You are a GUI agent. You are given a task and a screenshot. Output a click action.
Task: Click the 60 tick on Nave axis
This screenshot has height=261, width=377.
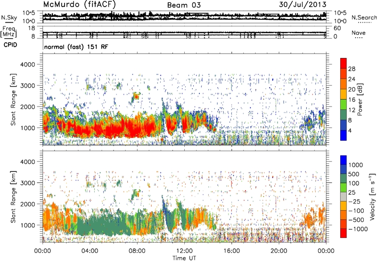pyautogui.click(x=337, y=28)
